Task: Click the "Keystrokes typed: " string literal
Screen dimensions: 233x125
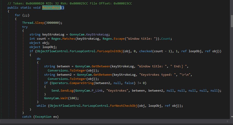Action: coord(158,75)
